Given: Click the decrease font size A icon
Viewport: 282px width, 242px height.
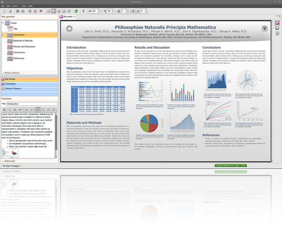Looking at the screenshot, I should (x=138, y=11).
